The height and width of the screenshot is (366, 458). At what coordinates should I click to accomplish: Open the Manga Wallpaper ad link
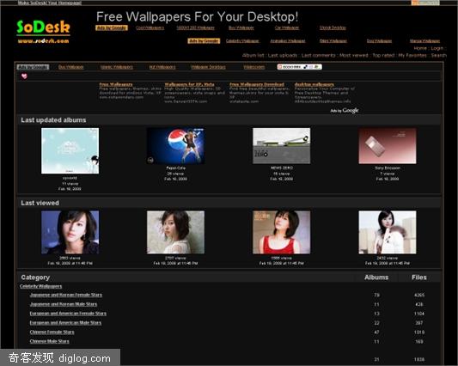point(424,41)
